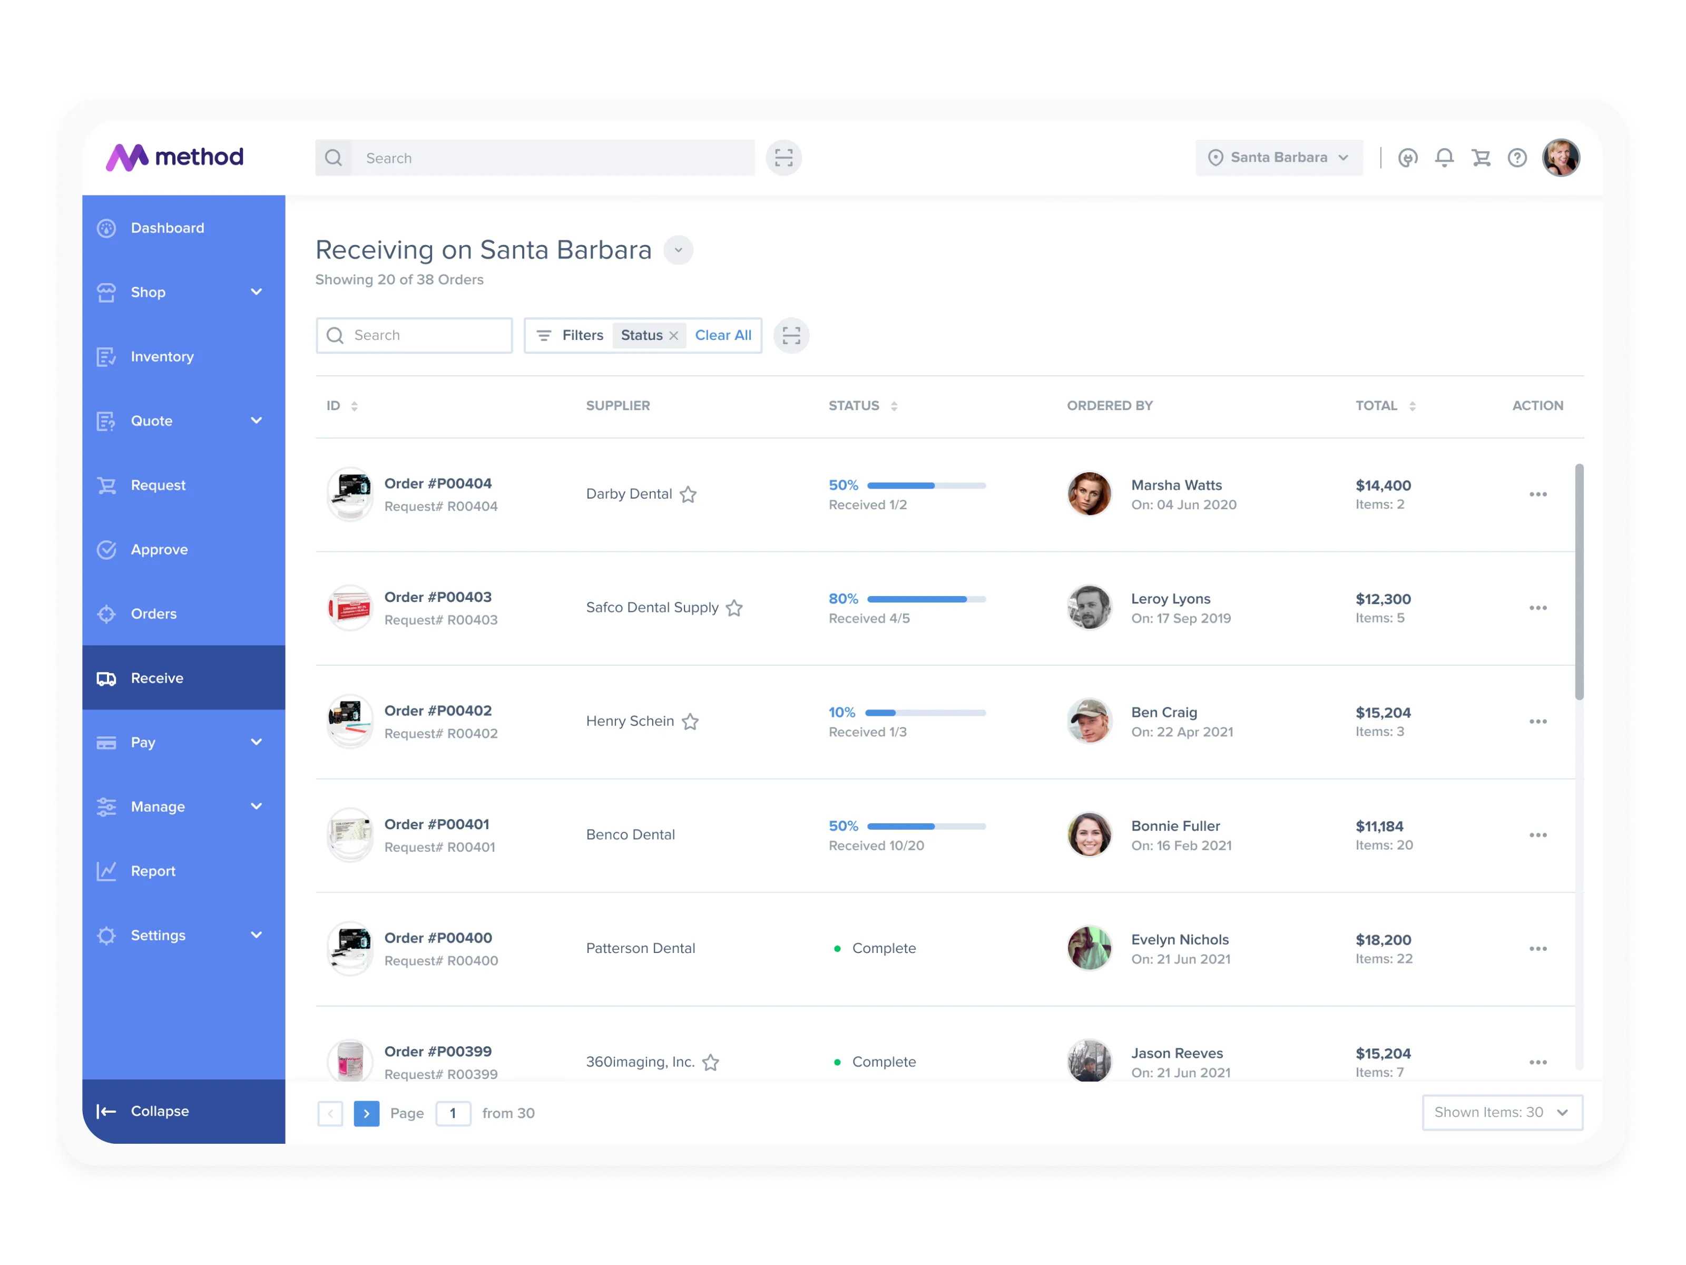Open the notifications bell
This screenshot has width=1686, height=1265.
[x=1444, y=158]
